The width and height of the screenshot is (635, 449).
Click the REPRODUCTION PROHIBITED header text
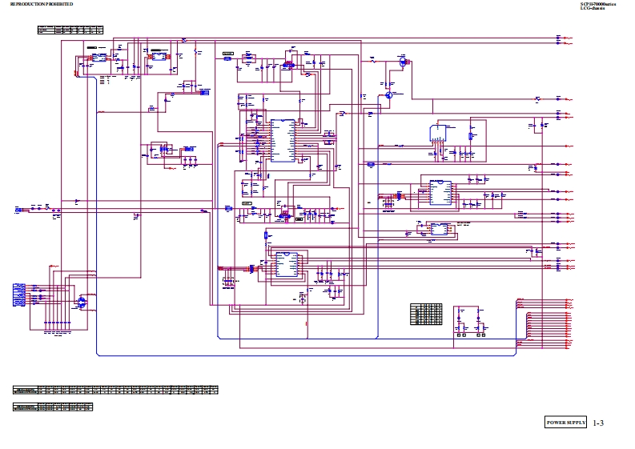pos(39,5)
